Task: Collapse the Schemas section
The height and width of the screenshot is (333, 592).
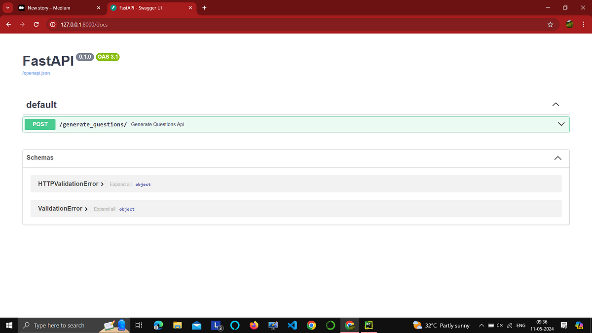Action: click(557, 157)
